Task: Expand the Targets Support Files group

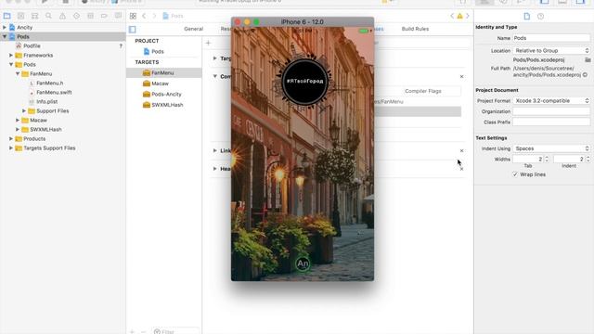Action: tap(11, 148)
